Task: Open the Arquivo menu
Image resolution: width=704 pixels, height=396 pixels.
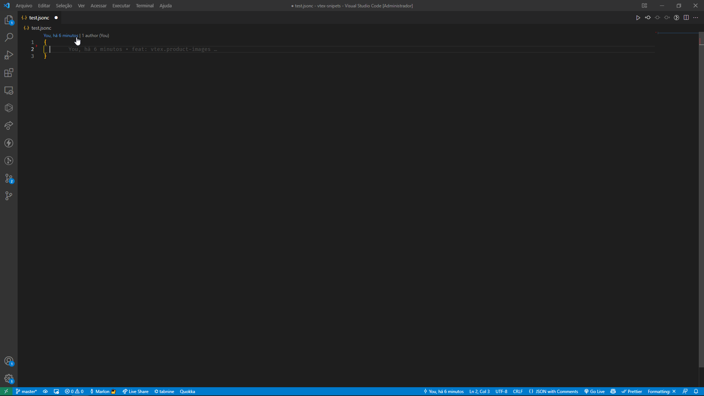Action: [x=24, y=5]
